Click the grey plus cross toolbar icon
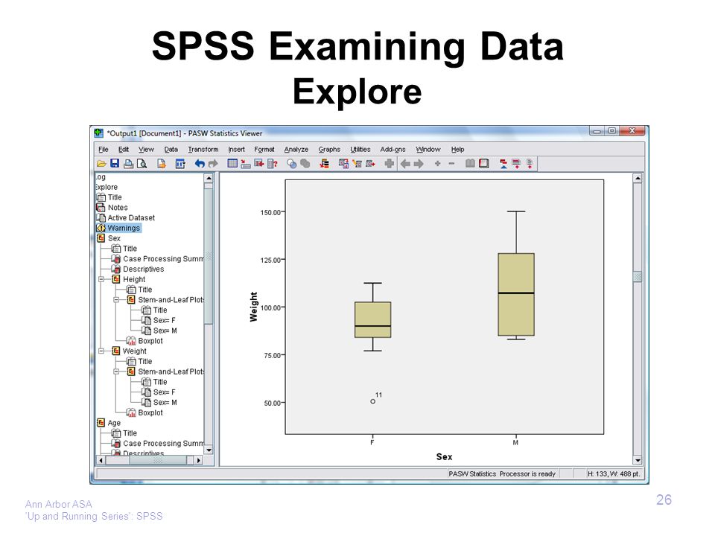Screen dimensions: 715x536 tap(389, 164)
